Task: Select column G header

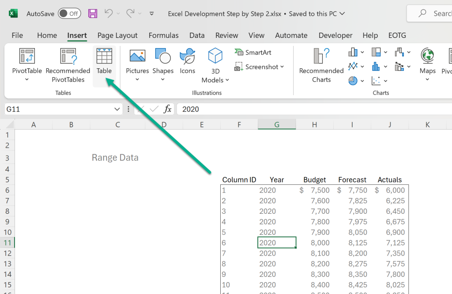Action: [277, 124]
